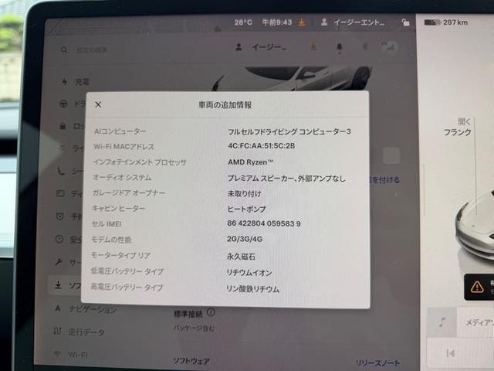
Task: Select the AMD Ryzen processor value
Action: click(250, 162)
